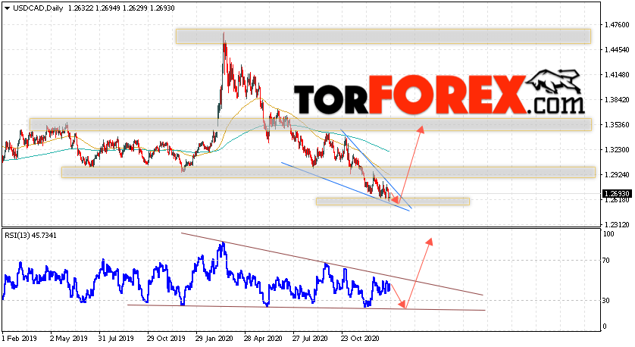Select the date label 29 Oct 2019

tap(166, 339)
